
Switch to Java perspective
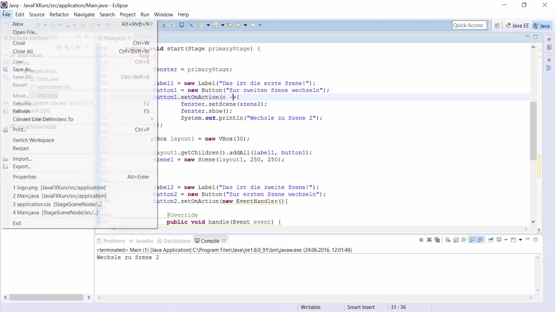click(542, 25)
